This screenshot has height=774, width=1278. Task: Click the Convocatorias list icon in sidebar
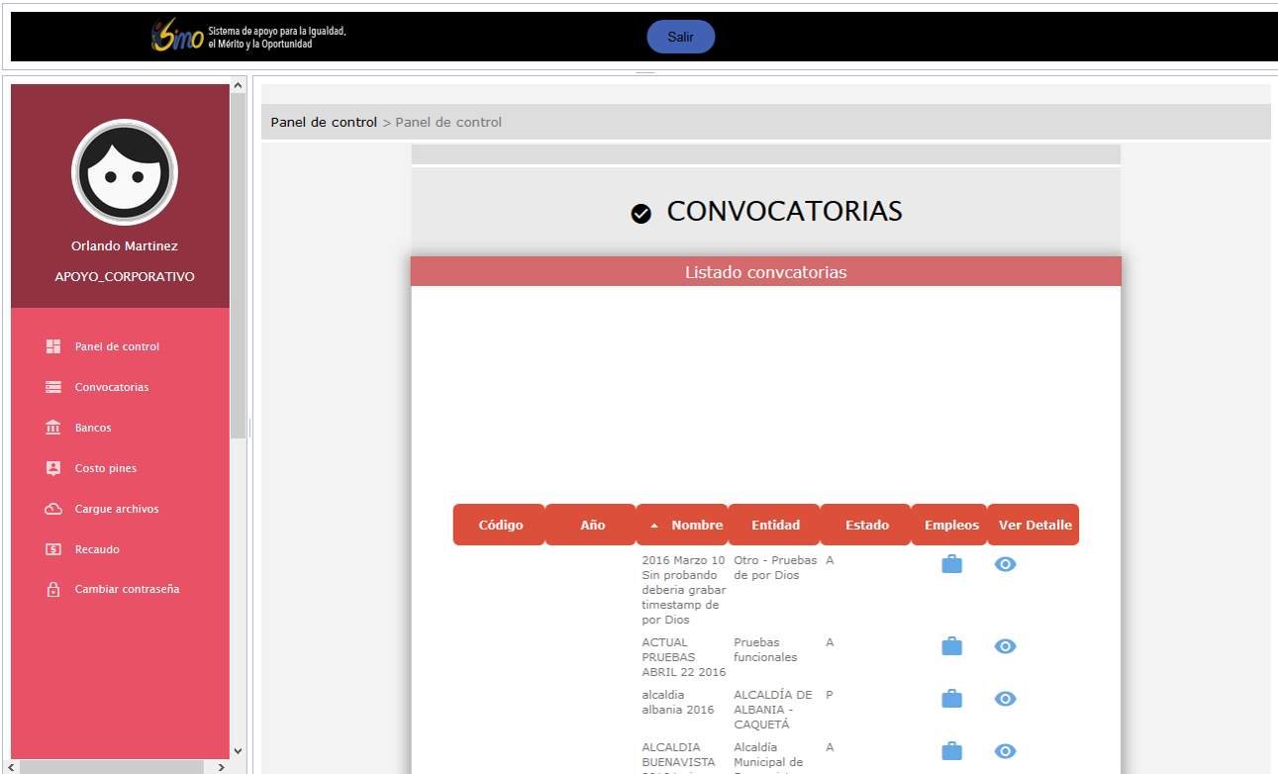click(x=53, y=387)
